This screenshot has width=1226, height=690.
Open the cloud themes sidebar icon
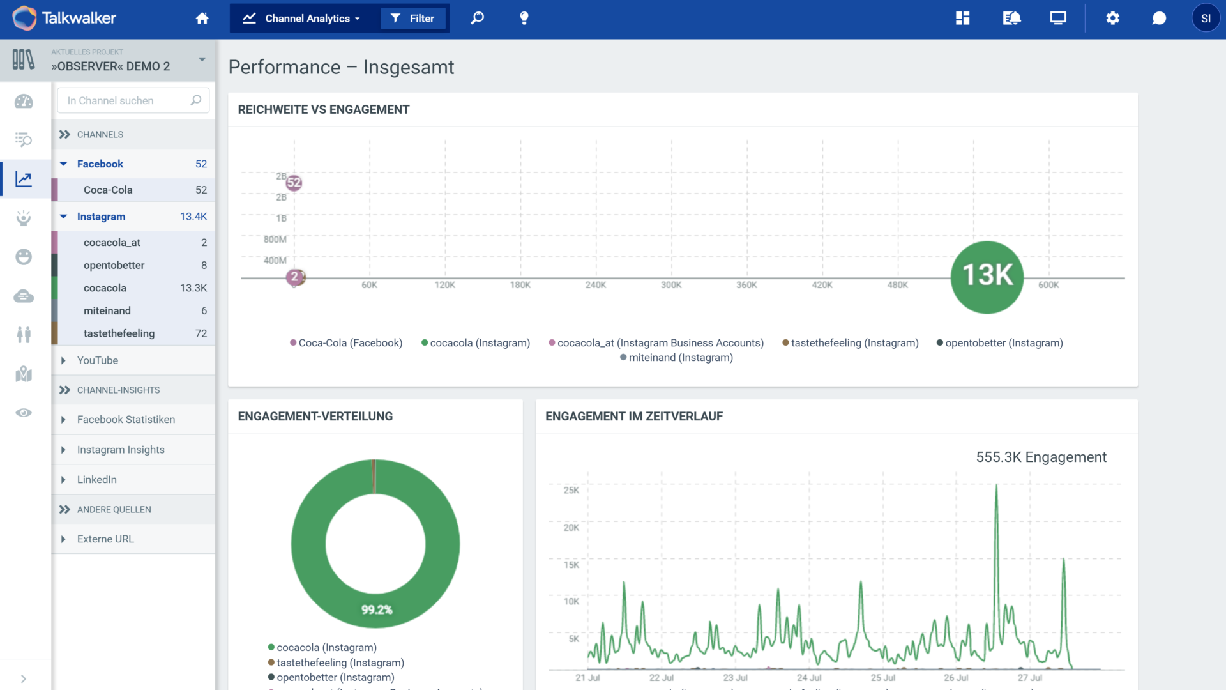coord(24,296)
